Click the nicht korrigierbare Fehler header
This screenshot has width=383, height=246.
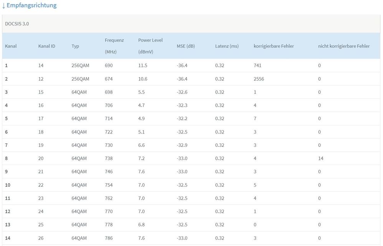tap(344, 46)
